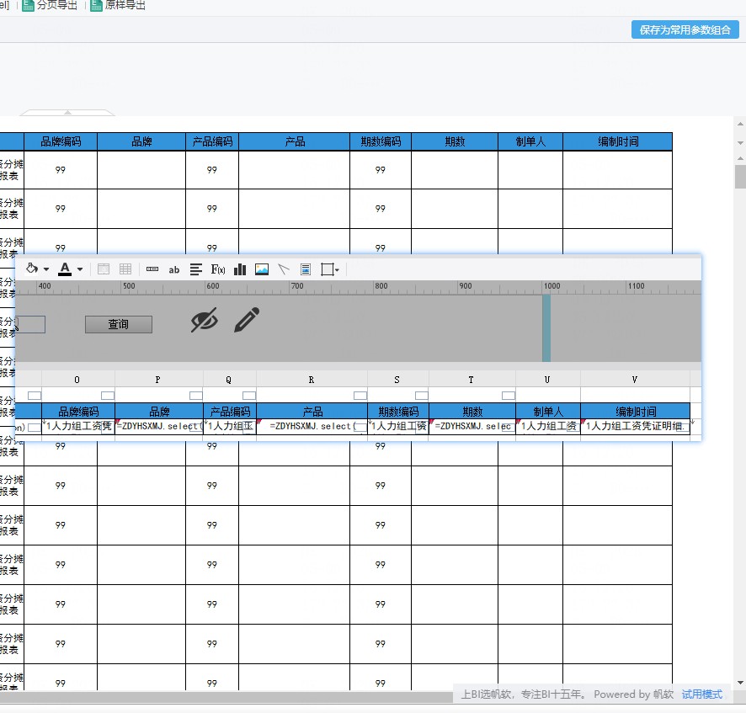Click the 制单人 column header in preview table
This screenshot has width=746, height=713.
tap(530, 141)
